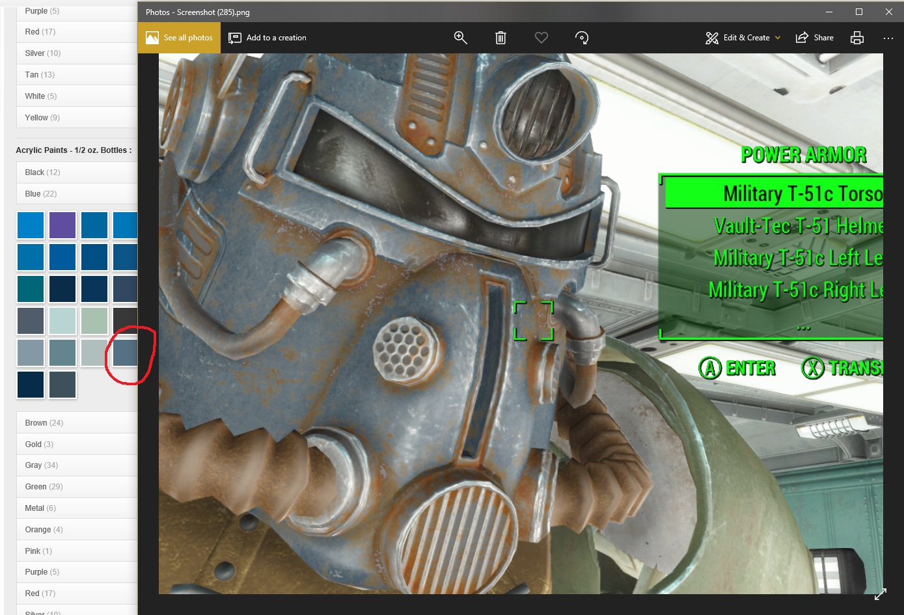This screenshot has width=904, height=615.
Task: Open the Green (29) paint category
Action: 77,487
